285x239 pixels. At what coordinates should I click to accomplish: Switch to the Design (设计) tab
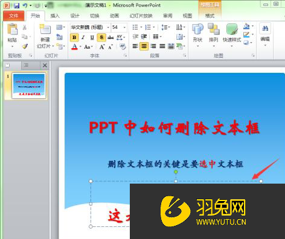(x=75, y=16)
